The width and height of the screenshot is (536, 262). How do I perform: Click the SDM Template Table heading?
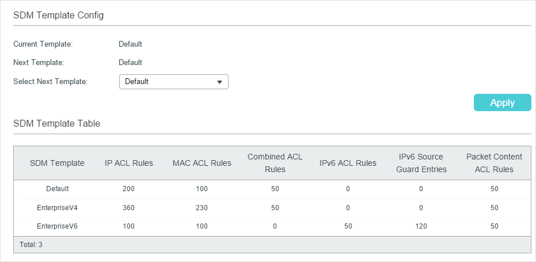57,123
